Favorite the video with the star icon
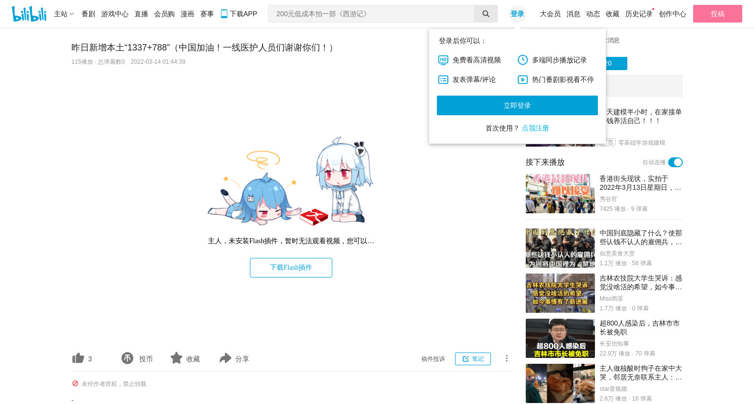754x404 pixels. (176, 358)
